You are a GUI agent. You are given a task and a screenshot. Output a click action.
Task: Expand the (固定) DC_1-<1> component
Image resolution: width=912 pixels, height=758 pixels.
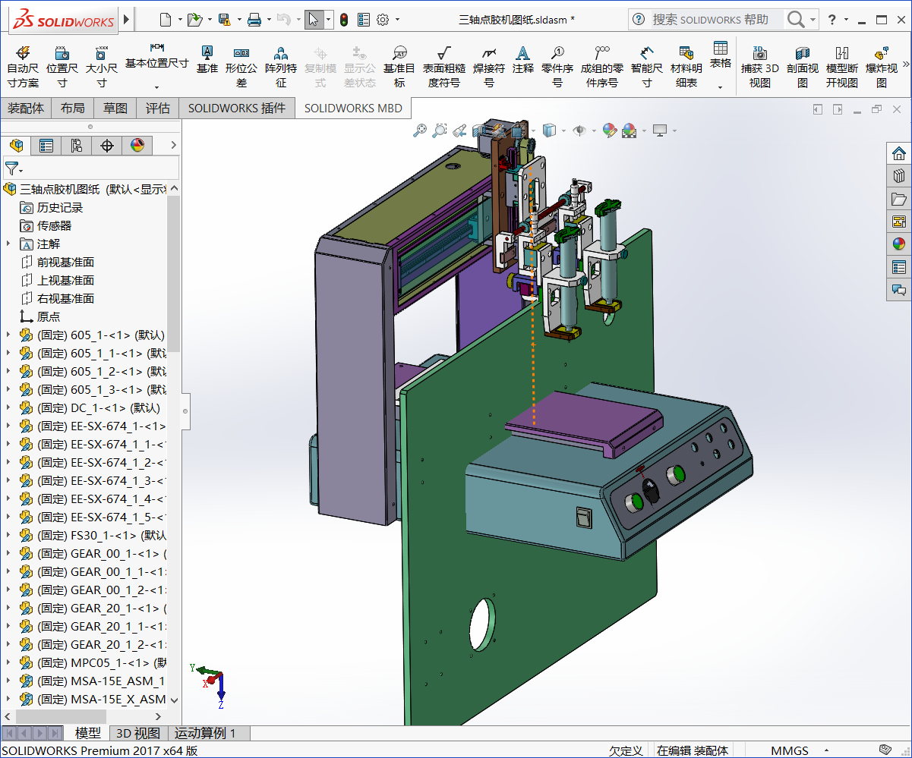[x=8, y=407]
